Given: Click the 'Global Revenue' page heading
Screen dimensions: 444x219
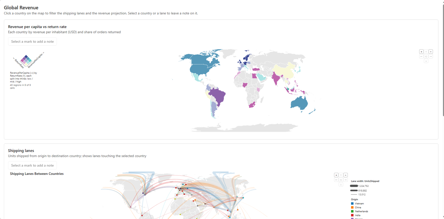Looking at the screenshot, I should [x=21, y=8].
